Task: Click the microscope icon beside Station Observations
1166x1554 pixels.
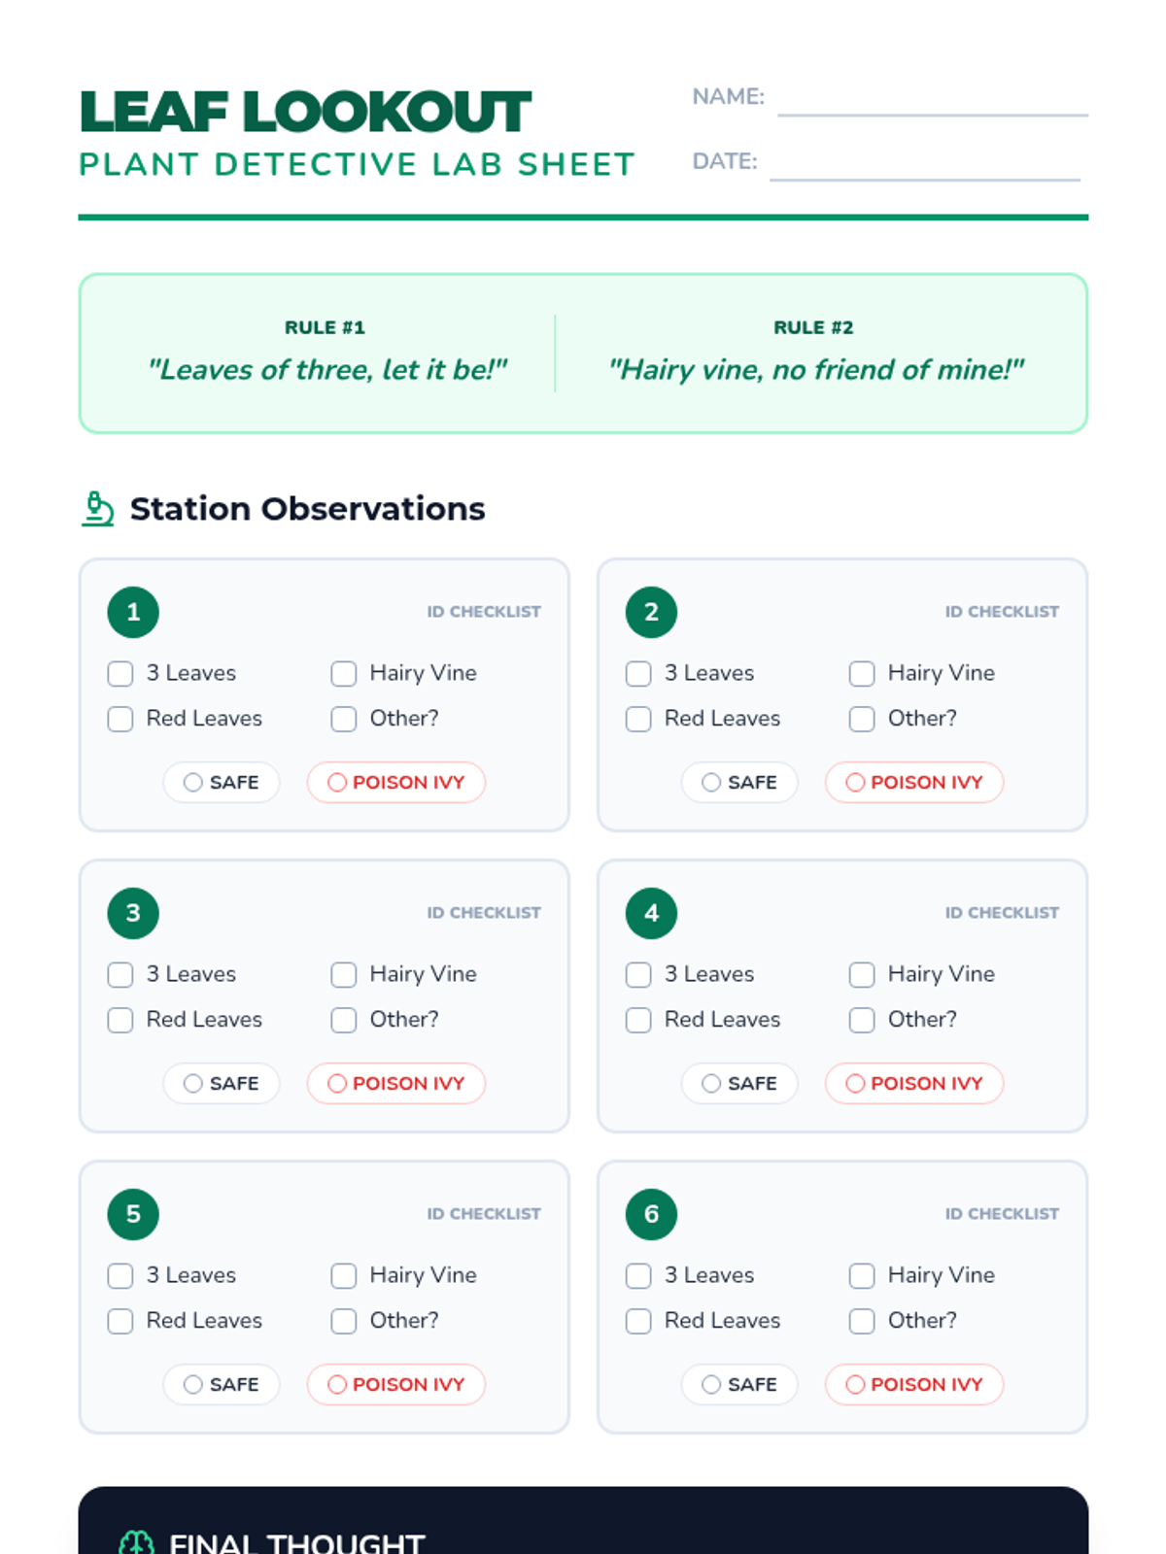Action: click(x=97, y=509)
